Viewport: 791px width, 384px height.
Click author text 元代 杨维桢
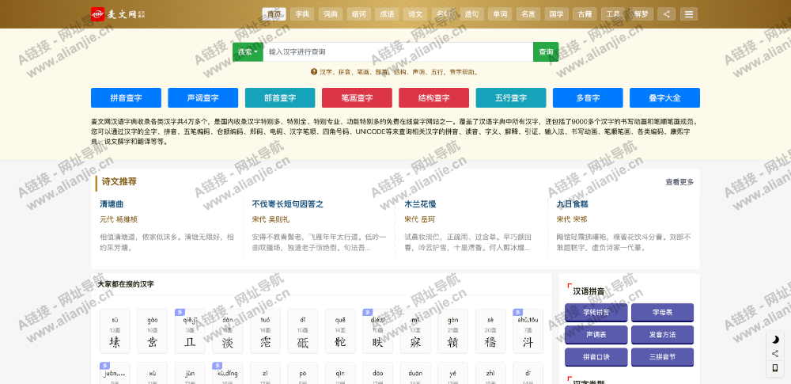tap(119, 219)
